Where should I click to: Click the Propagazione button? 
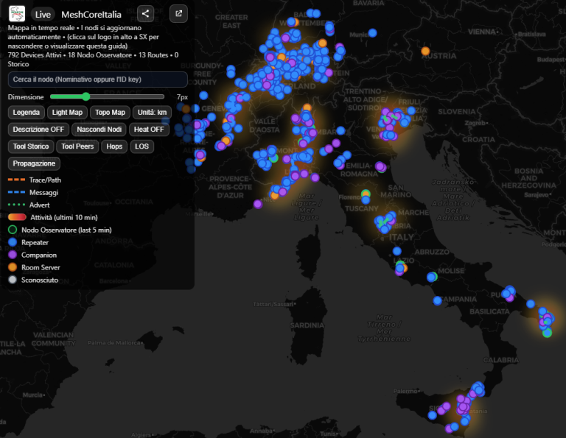tap(34, 163)
